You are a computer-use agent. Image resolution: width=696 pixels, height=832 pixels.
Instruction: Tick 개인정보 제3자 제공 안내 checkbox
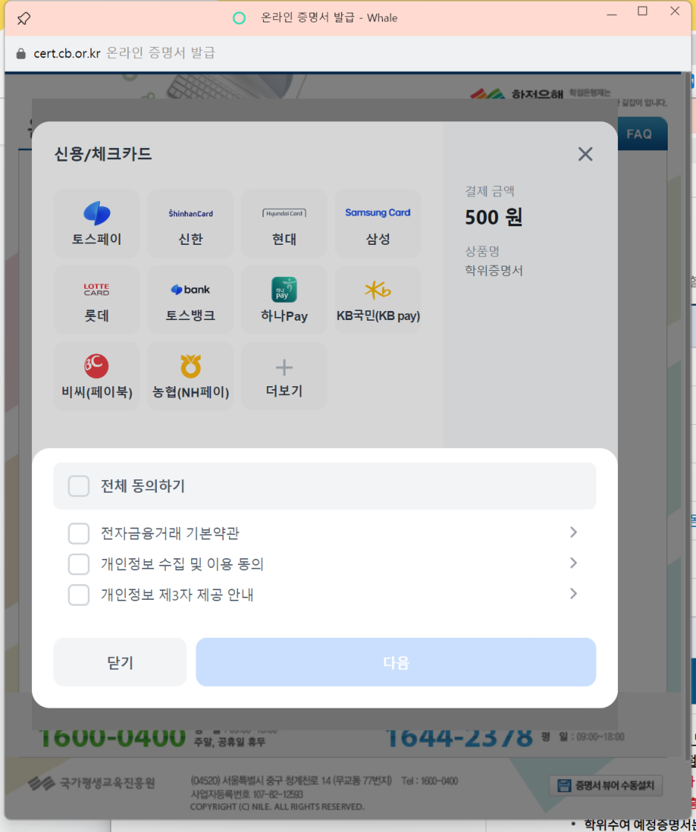79,595
